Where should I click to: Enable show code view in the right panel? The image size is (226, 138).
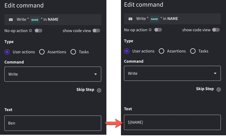pos(216,30)
